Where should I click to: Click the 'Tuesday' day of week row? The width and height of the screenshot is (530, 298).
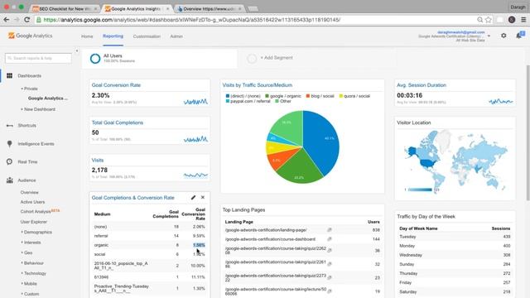pyautogui.click(x=455, y=237)
